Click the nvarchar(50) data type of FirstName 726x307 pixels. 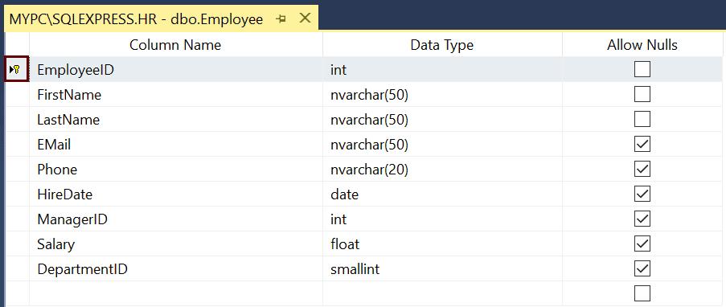coord(443,95)
